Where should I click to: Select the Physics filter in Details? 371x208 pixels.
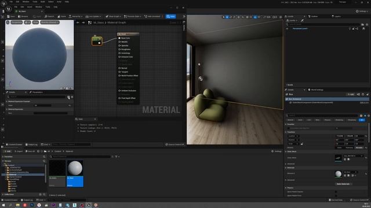coord(328,120)
